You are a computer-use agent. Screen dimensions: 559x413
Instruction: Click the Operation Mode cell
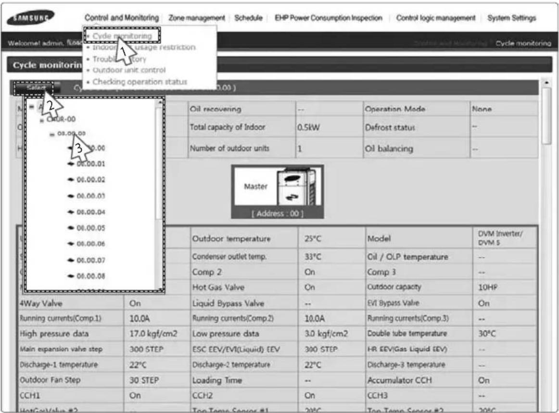pyautogui.click(x=417, y=109)
